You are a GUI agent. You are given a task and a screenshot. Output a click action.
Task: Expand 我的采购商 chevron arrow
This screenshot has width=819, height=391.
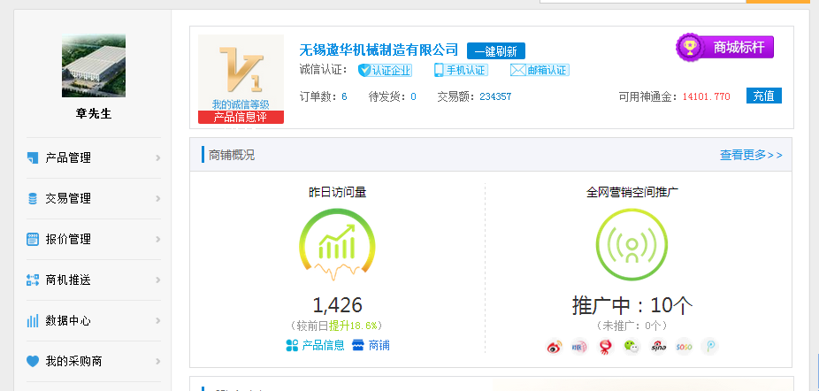157,362
